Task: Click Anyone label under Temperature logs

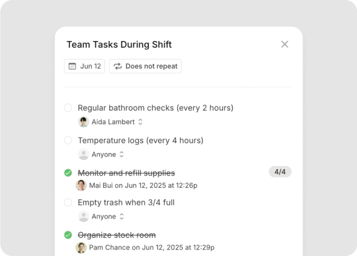Action: click(103, 154)
